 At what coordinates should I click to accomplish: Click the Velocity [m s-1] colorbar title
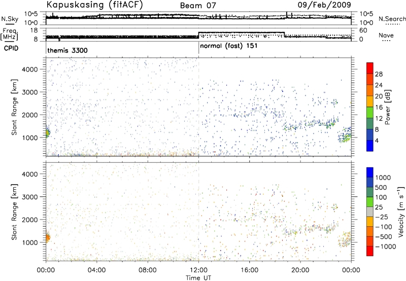tap(401, 212)
